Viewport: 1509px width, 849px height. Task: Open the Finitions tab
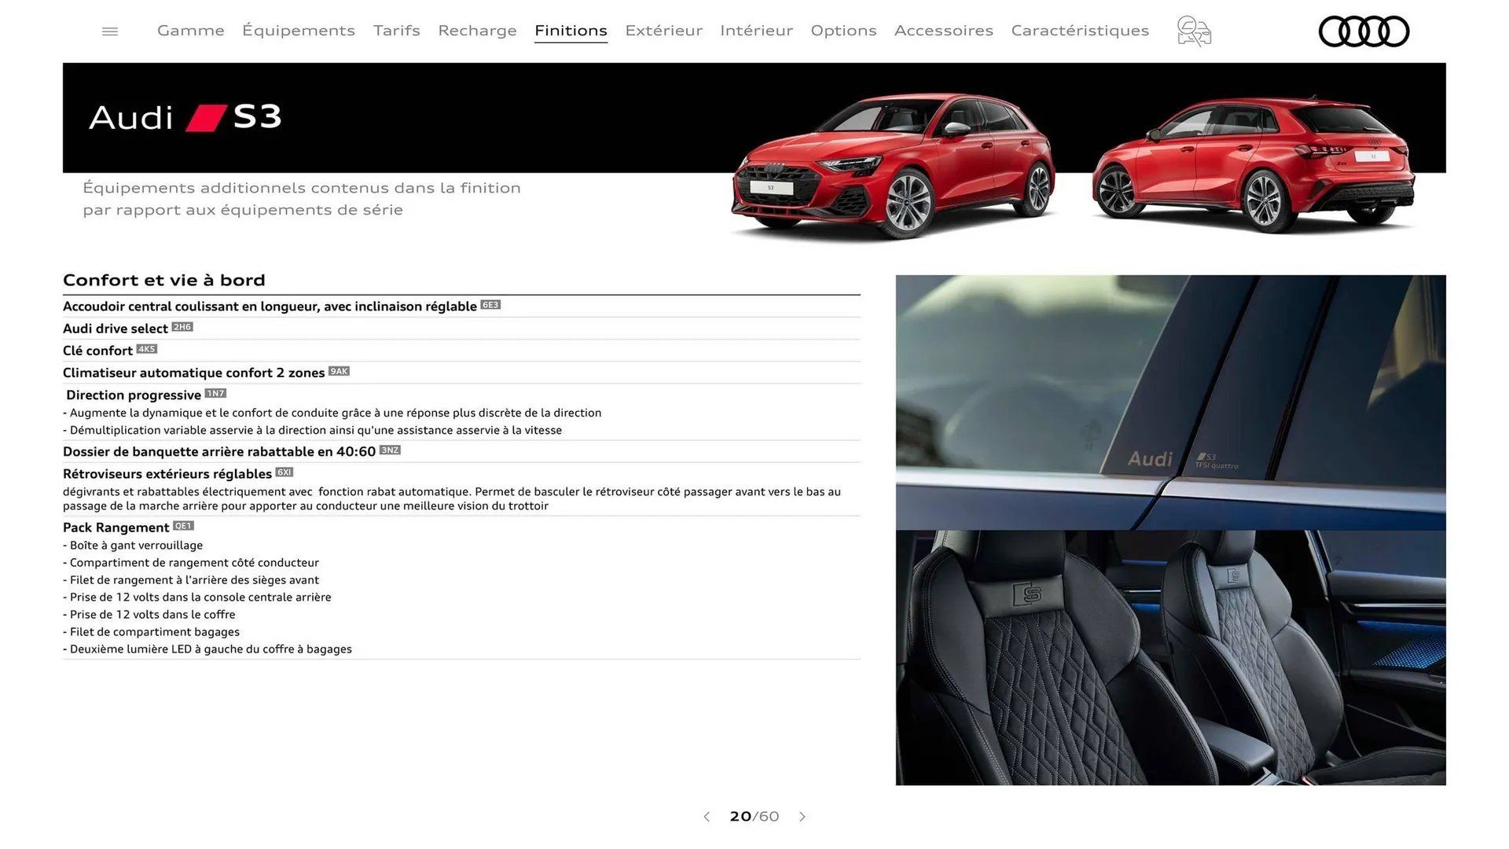coord(571,31)
